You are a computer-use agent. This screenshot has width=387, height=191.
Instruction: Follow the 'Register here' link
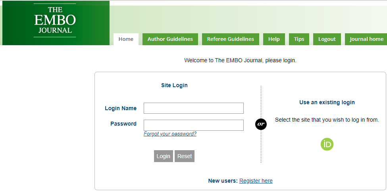click(256, 181)
